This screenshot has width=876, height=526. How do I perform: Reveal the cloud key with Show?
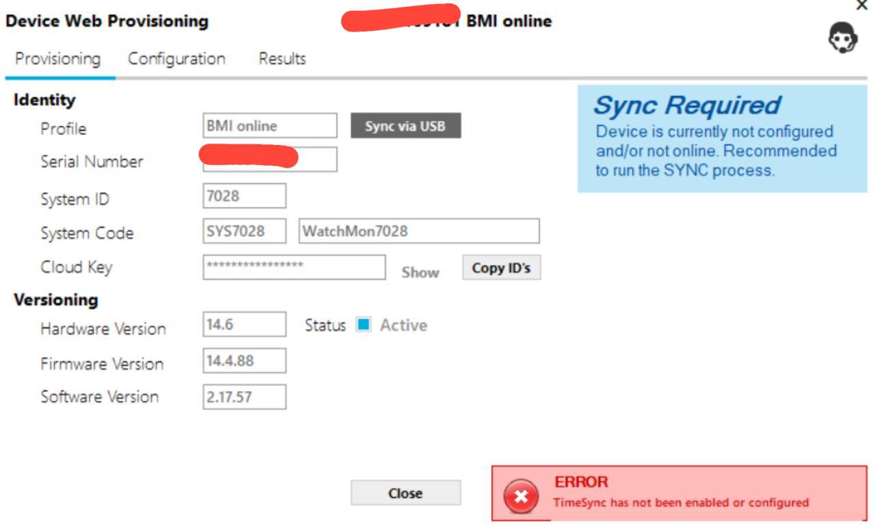click(x=420, y=272)
